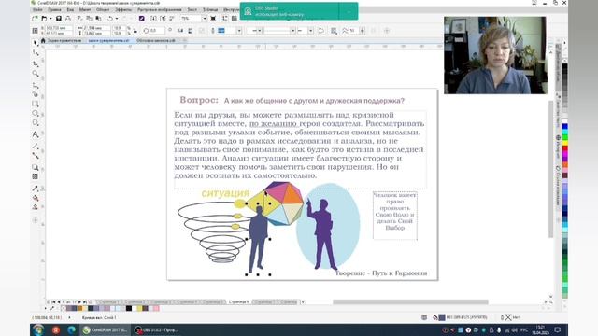This screenshot has width=598, height=336.
Task: Create a new document from toolbar
Action: (36, 19)
